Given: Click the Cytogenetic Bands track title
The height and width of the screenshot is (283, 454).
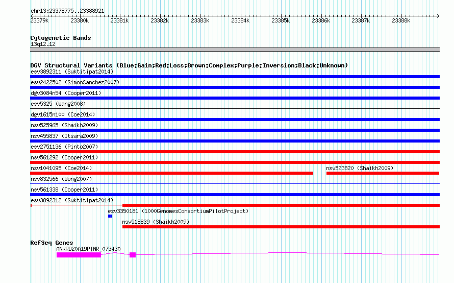Looking at the screenshot, I should (61, 38).
